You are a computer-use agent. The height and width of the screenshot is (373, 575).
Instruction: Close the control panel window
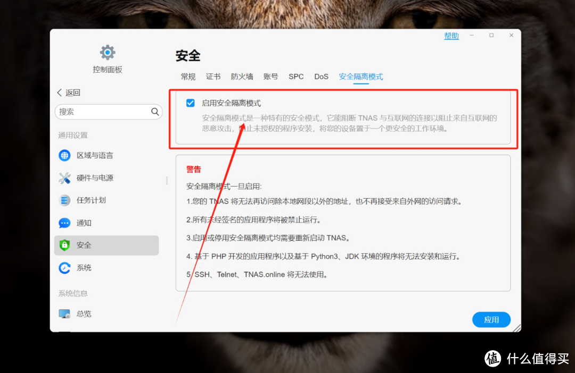pos(511,35)
